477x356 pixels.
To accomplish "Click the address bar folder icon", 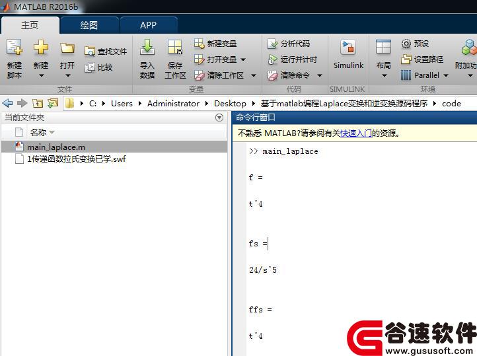I will (69, 103).
